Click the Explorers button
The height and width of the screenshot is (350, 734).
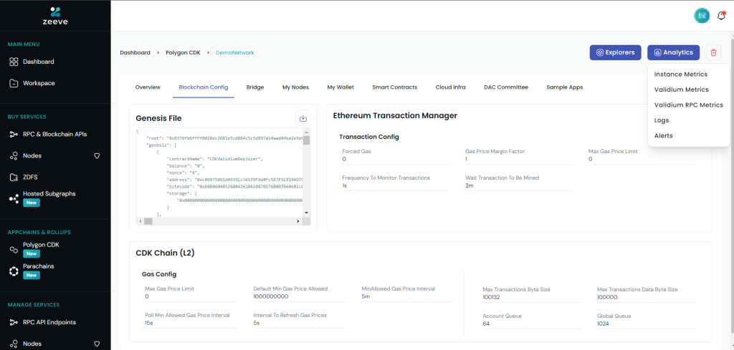(x=615, y=52)
